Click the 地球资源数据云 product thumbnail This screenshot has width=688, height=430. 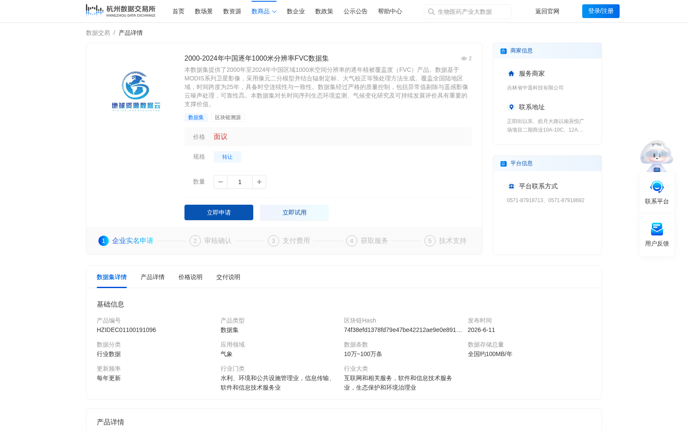pyautogui.click(x=136, y=91)
